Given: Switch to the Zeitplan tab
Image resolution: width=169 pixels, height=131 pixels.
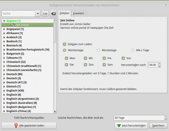Looking at the screenshot, I should 65,13.
